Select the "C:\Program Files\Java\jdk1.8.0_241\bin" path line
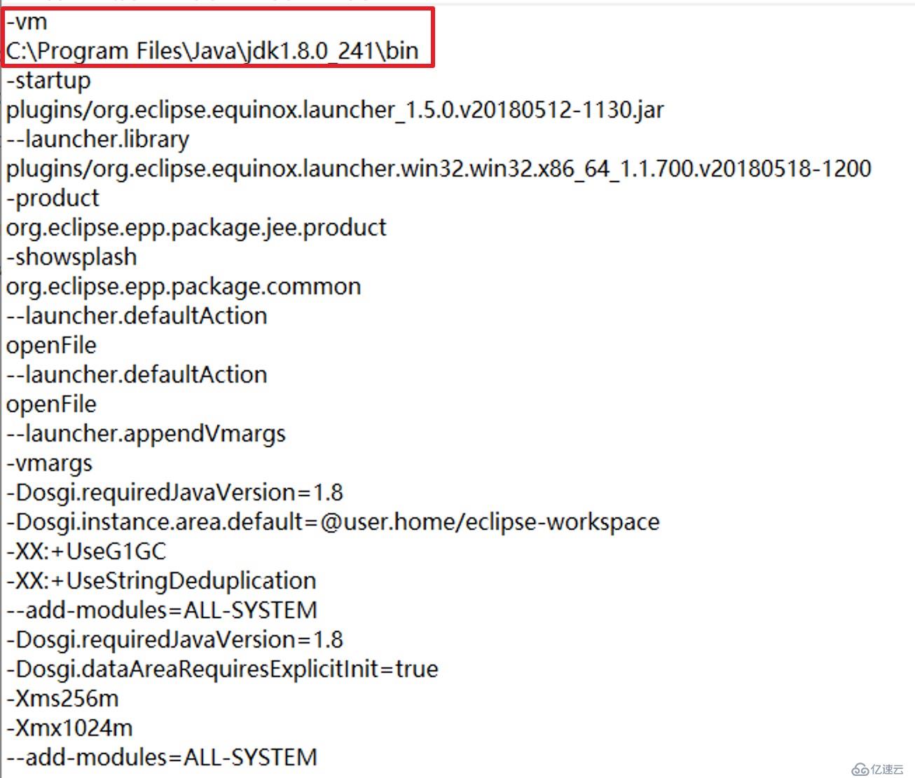Image resolution: width=915 pixels, height=778 pixels. tap(212, 51)
